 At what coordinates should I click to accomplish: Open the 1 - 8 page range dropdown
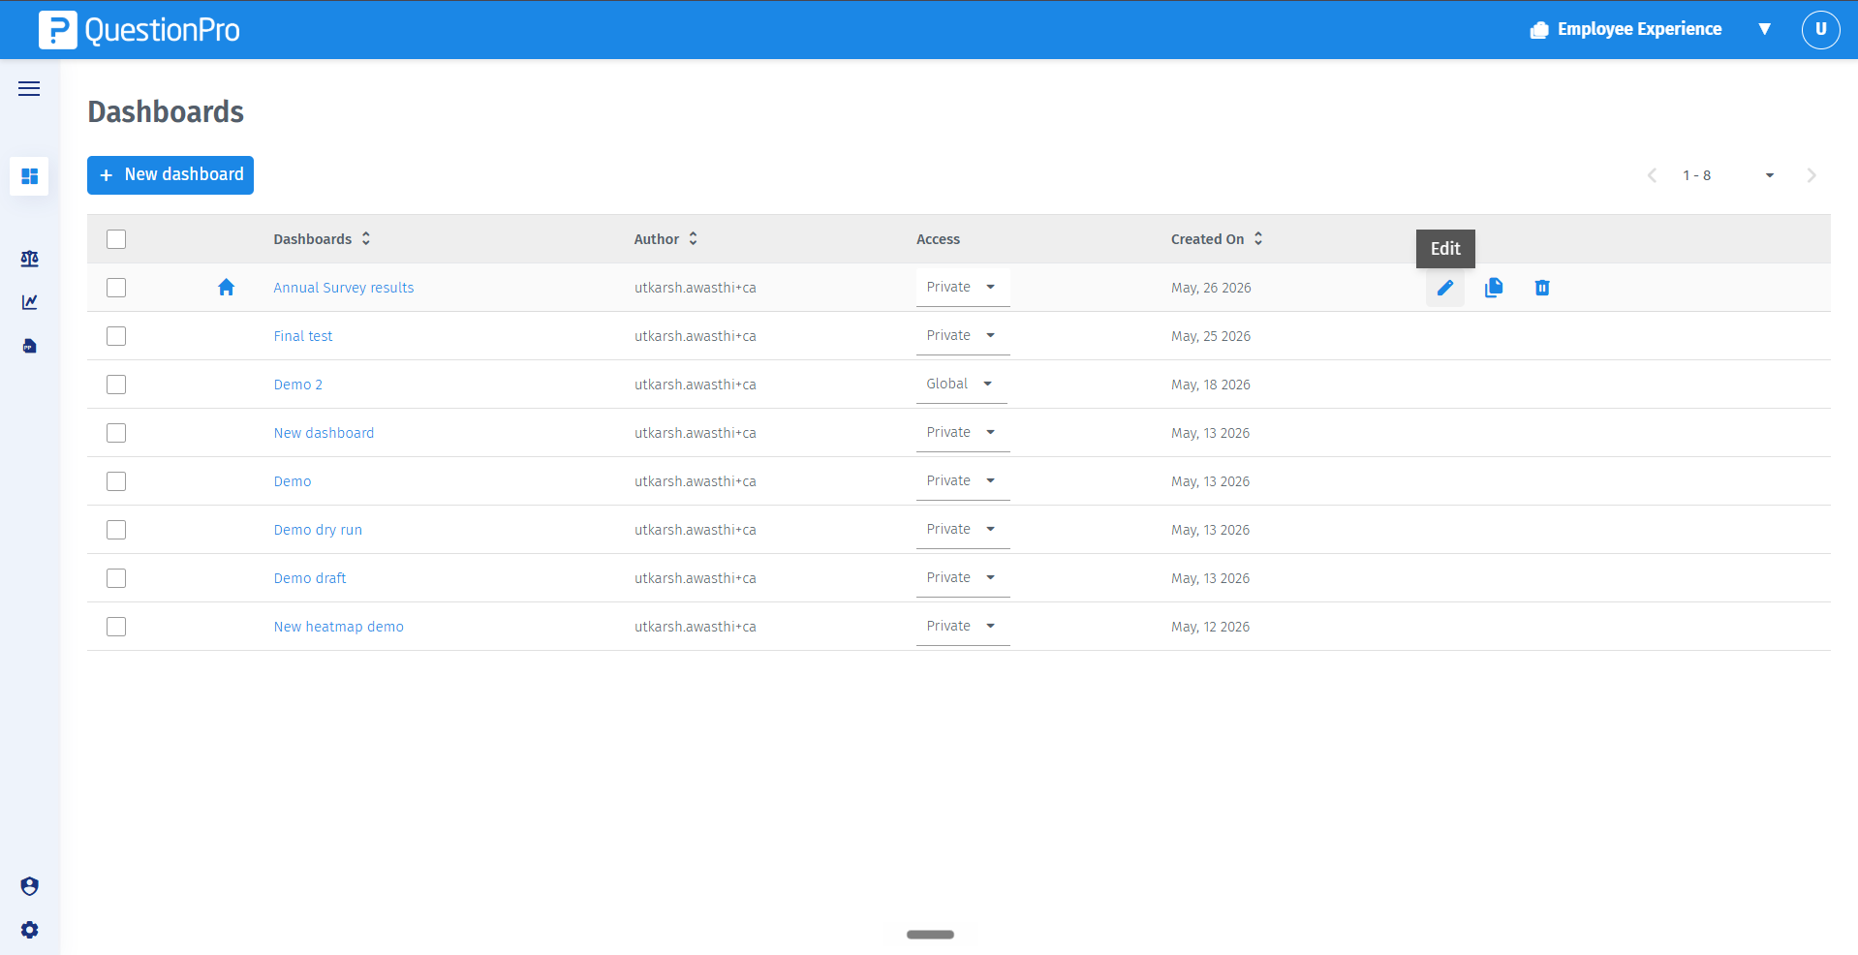coord(1728,175)
